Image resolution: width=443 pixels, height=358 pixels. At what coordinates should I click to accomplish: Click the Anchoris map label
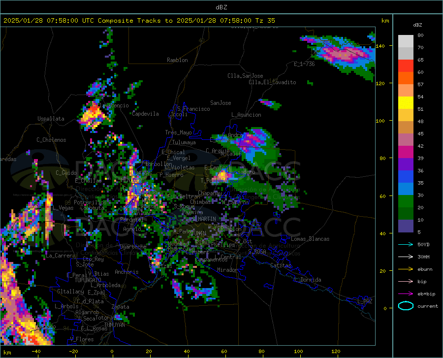pyautogui.click(x=127, y=272)
